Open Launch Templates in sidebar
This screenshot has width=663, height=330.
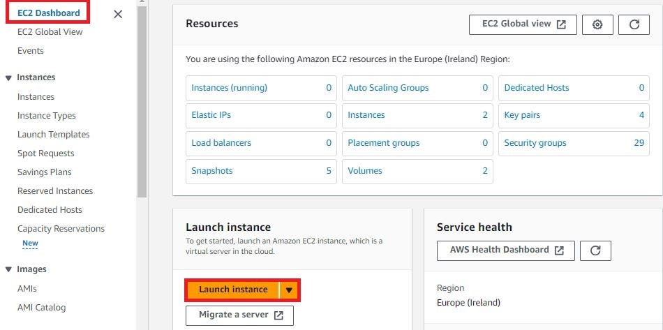point(53,135)
